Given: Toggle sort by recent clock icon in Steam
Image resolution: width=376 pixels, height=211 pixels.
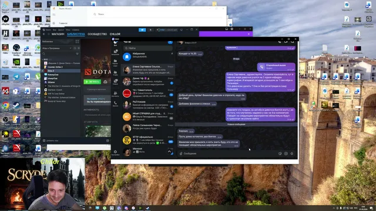Looking at the screenshot, I should 75,48.
